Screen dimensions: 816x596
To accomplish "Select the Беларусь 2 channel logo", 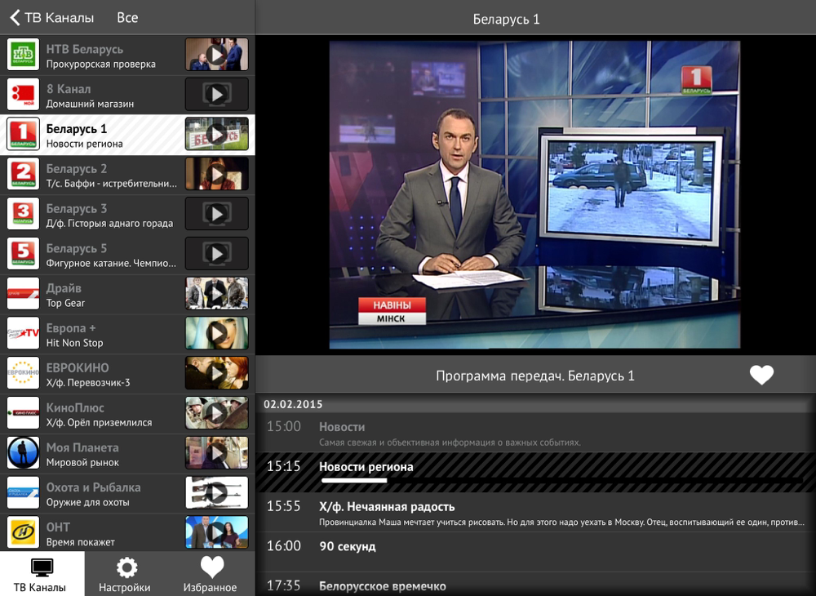I will (23, 174).
